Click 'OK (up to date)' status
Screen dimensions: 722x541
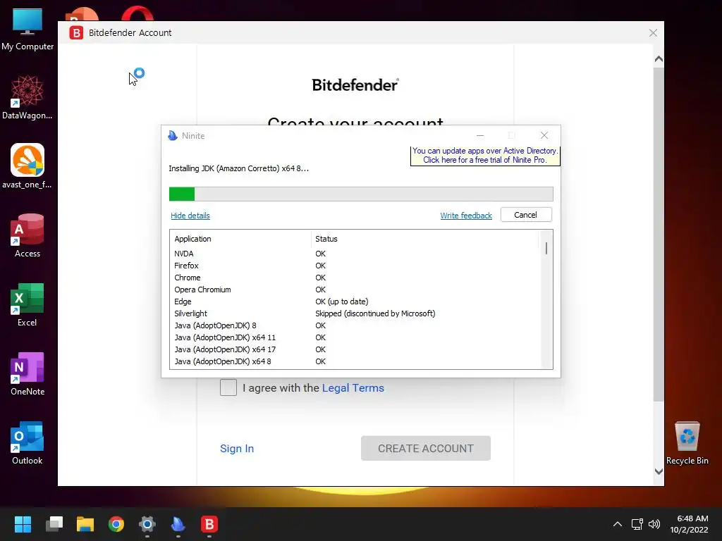342,301
